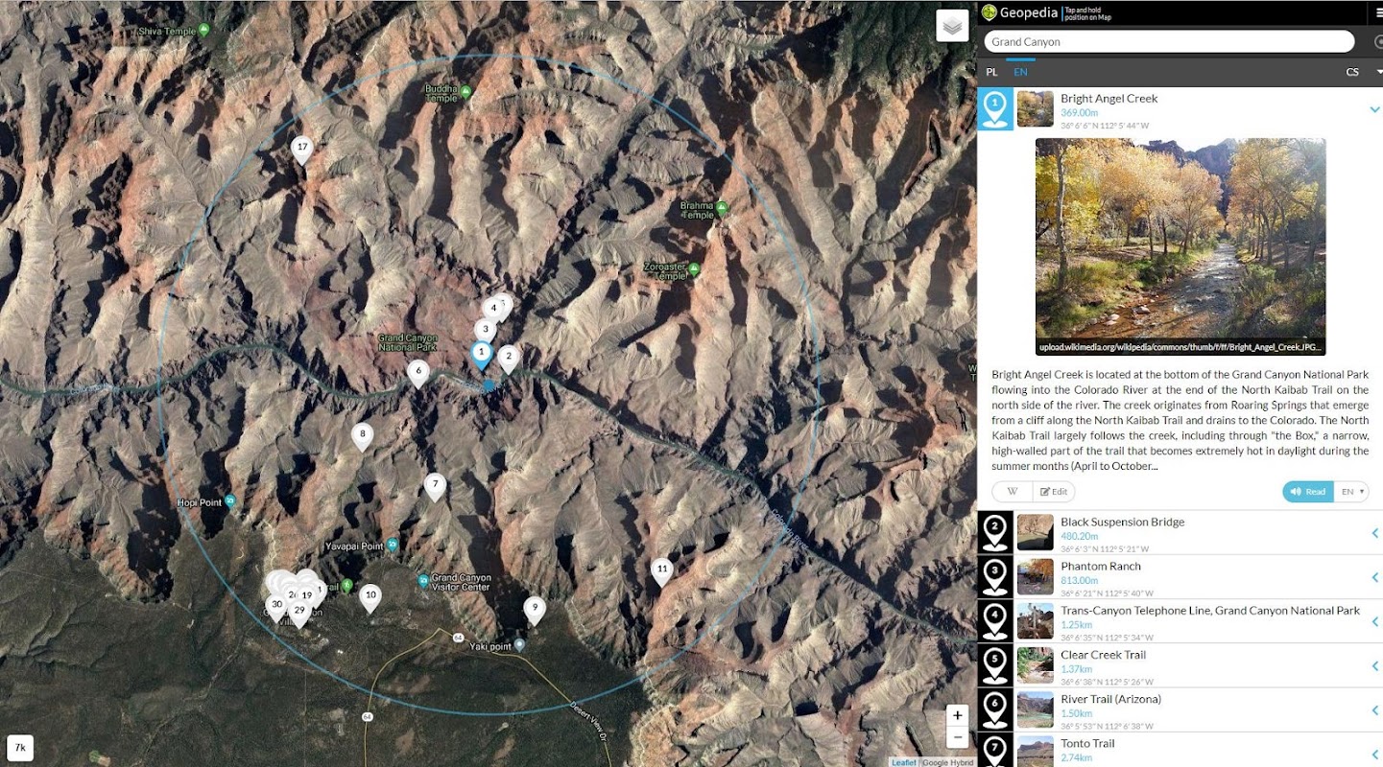Select map marker number 11
This screenshot has width=1383, height=767.
tap(661, 571)
